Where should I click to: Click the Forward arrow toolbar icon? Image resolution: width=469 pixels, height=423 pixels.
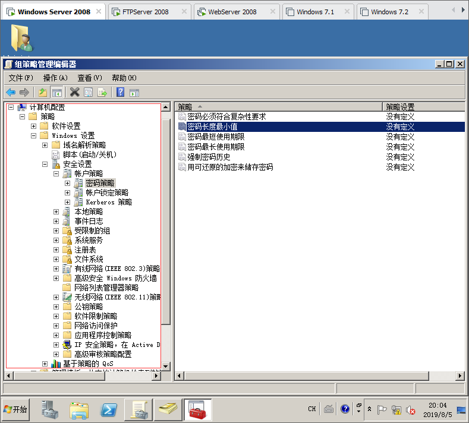pos(24,92)
